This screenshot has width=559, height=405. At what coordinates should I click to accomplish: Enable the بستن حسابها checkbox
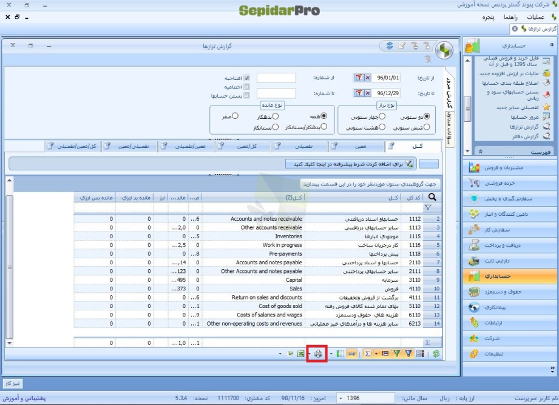coord(246,95)
